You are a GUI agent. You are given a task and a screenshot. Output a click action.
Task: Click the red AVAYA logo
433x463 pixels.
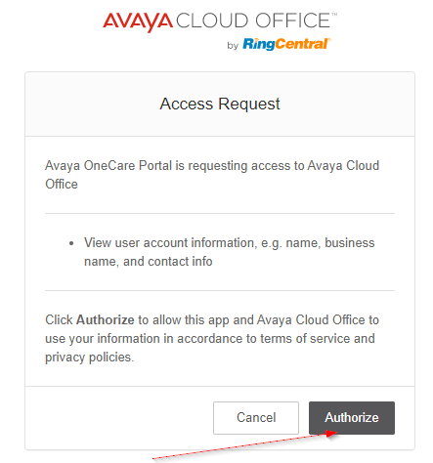[x=138, y=21]
